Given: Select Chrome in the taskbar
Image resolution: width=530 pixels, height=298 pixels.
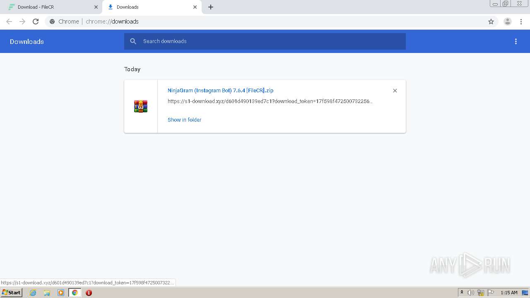Looking at the screenshot, I should pos(75,293).
